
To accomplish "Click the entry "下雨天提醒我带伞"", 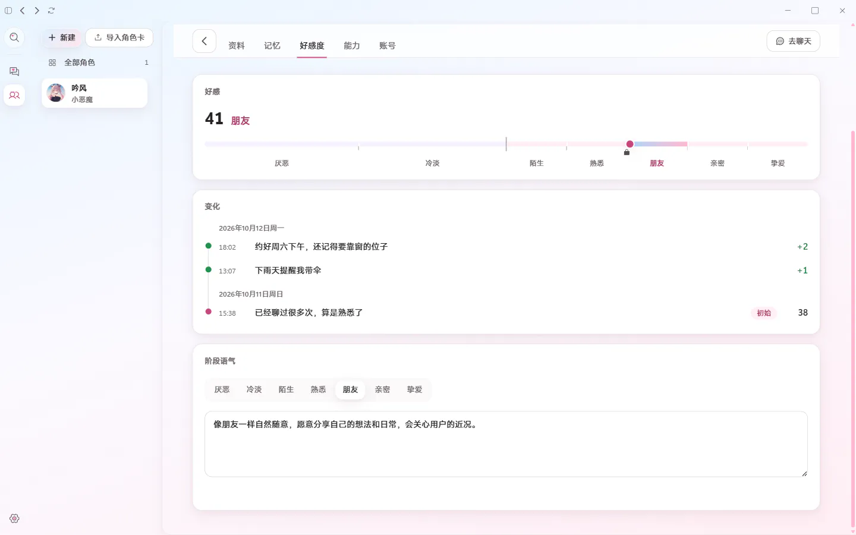I will (288, 270).
